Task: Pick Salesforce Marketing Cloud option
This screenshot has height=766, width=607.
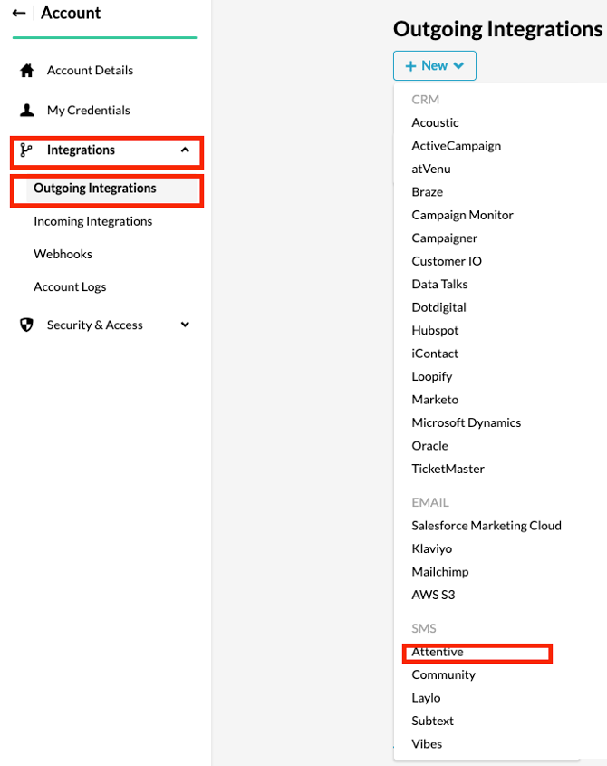Action: tap(487, 526)
